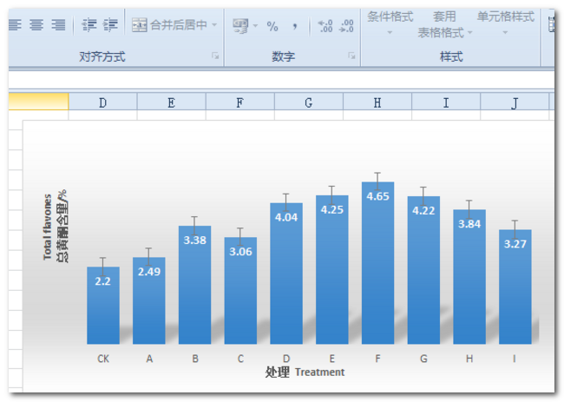The width and height of the screenshot is (564, 402).
Task: Select column I header
Action: click(x=446, y=102)
